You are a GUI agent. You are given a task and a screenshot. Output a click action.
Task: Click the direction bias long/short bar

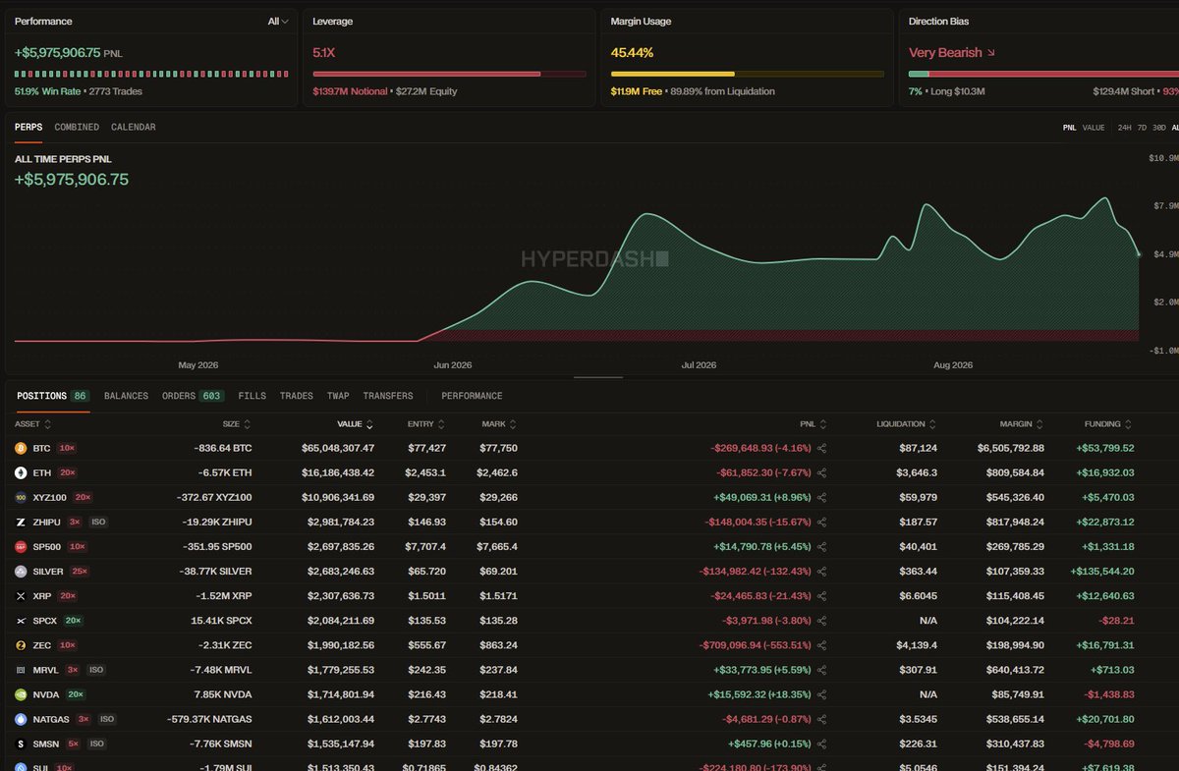pyautogui.click(x=1043, y=74)
